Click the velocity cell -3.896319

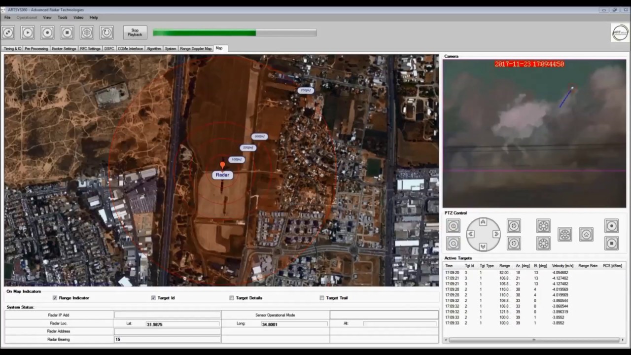(560, 312)
